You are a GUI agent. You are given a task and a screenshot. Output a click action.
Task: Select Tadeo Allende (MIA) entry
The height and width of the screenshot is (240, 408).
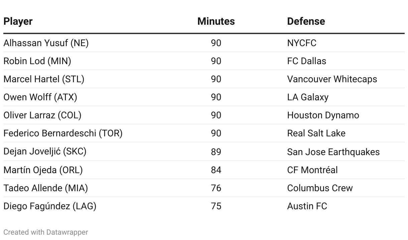click(x=45, y=188)
